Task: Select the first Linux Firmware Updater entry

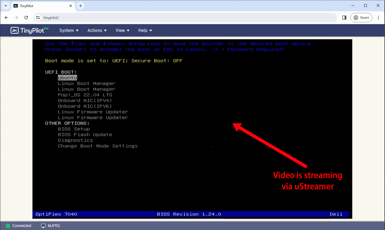Action: click(93, 112)
